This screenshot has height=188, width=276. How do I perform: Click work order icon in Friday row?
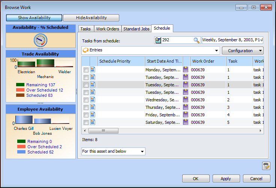[x=186, y=114]
